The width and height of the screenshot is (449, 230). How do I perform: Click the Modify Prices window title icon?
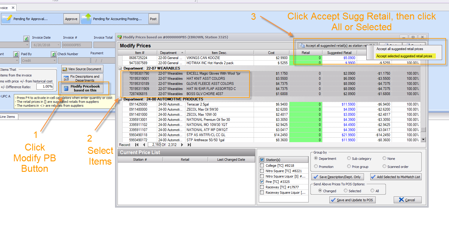tap(120, 37)
